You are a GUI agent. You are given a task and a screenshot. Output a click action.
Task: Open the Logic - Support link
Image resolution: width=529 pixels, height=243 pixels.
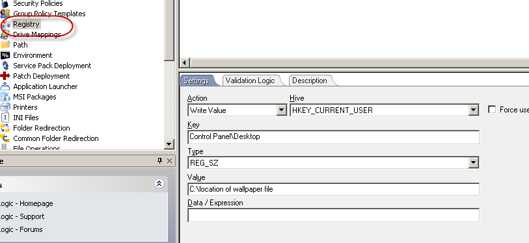(22, 216)
